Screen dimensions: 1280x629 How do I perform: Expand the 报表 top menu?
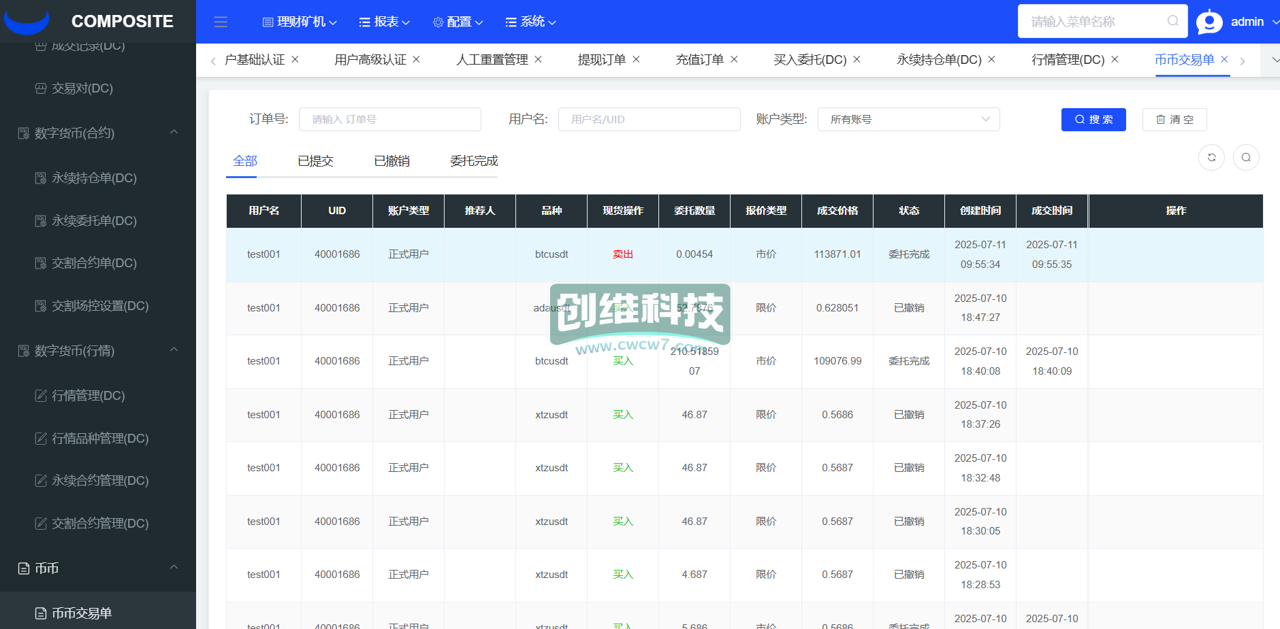click(x=385, y=22)
